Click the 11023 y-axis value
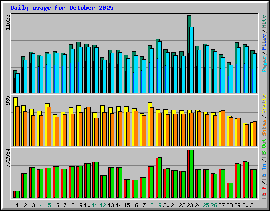 (8, 22)
